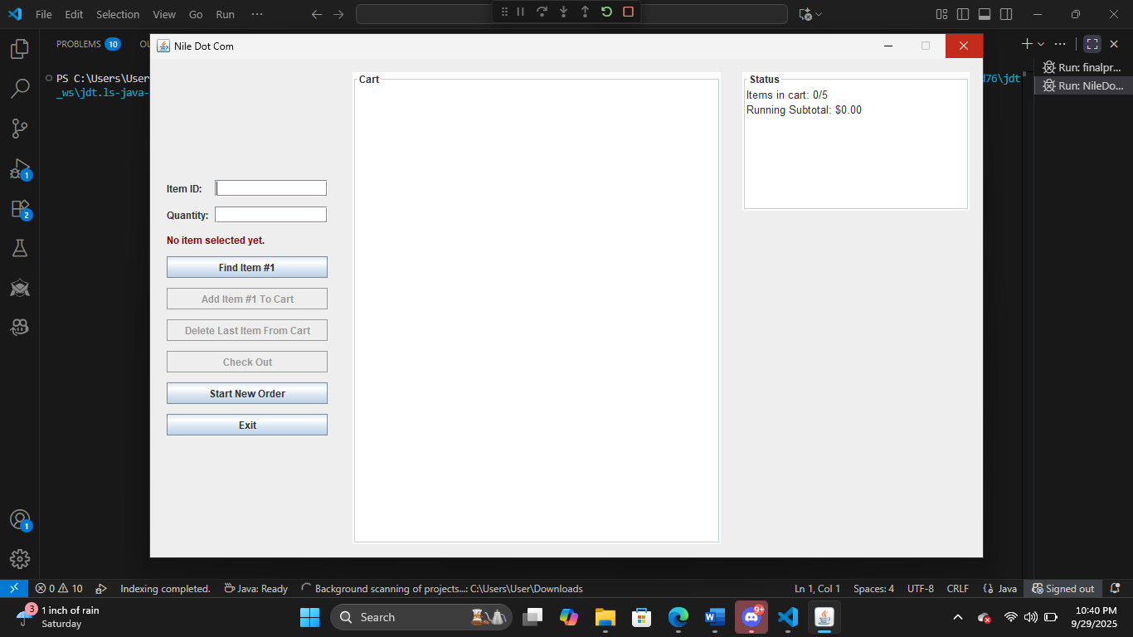Click the Check Out button

[x=247, y=362]
